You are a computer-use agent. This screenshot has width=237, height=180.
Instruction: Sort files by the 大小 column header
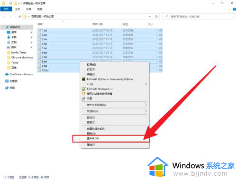151,24
